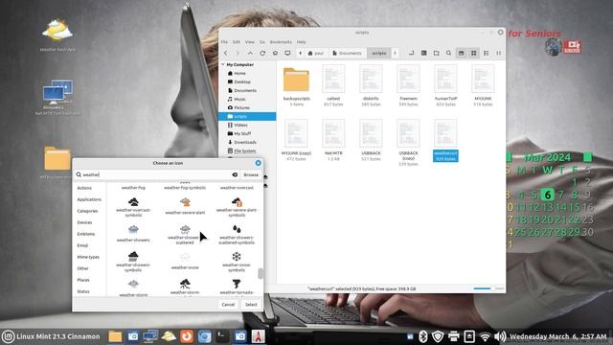The height and width of the screenshot is (345, 613).
Task: Open Go menu in file manager
Action: 261,42
